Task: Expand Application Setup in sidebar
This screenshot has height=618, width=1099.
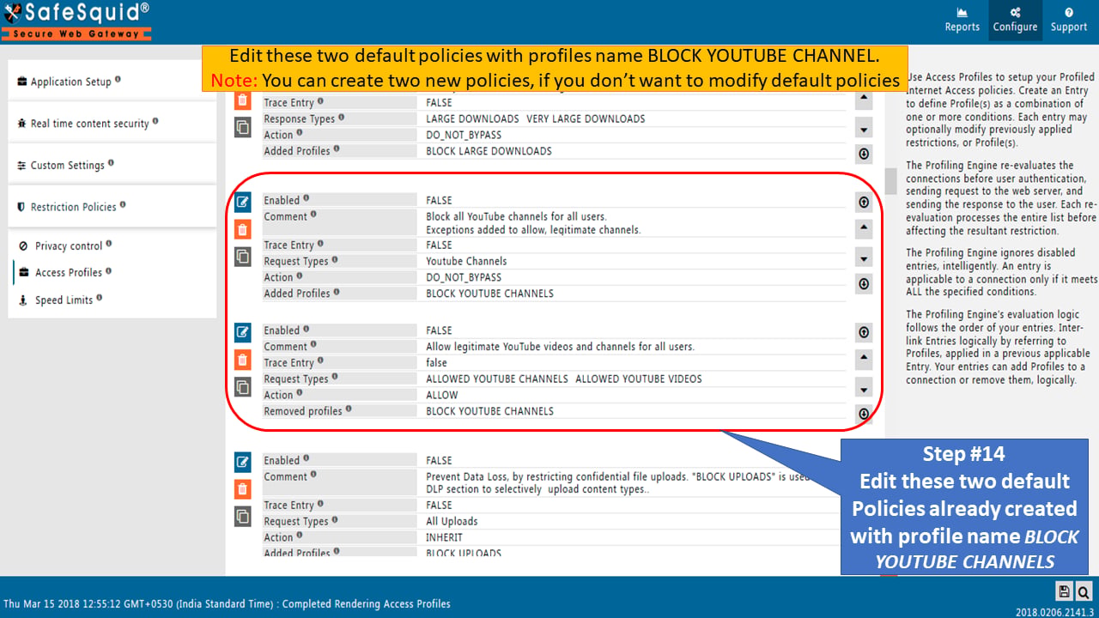Action: 112,82
